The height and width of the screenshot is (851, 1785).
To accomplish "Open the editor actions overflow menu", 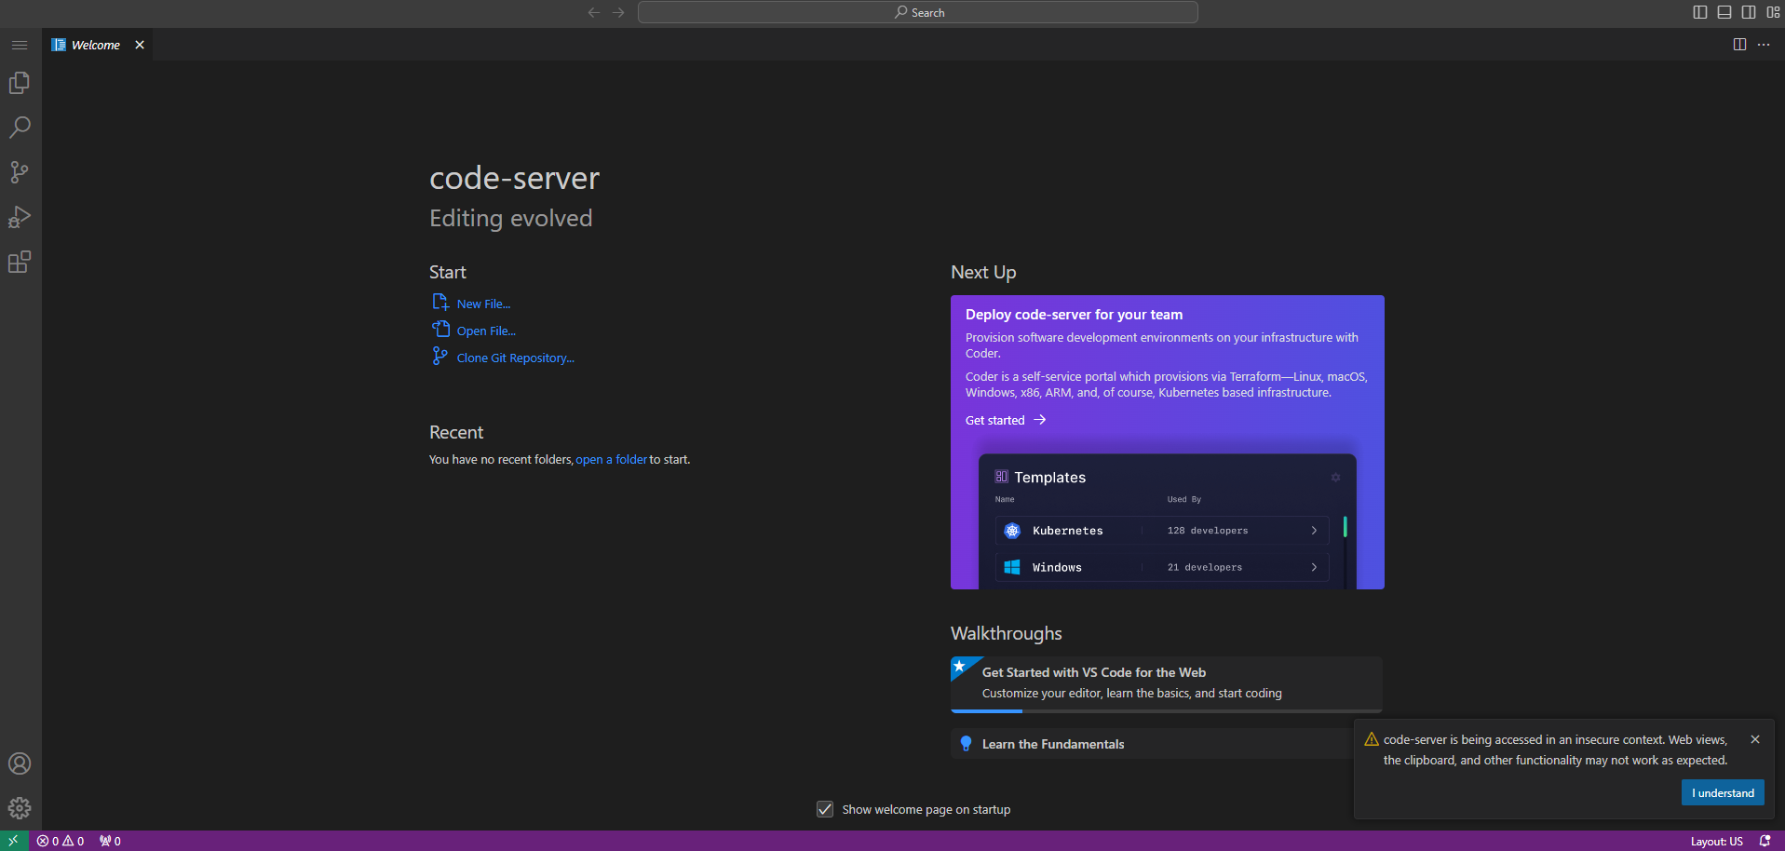I will point(1765,44).
